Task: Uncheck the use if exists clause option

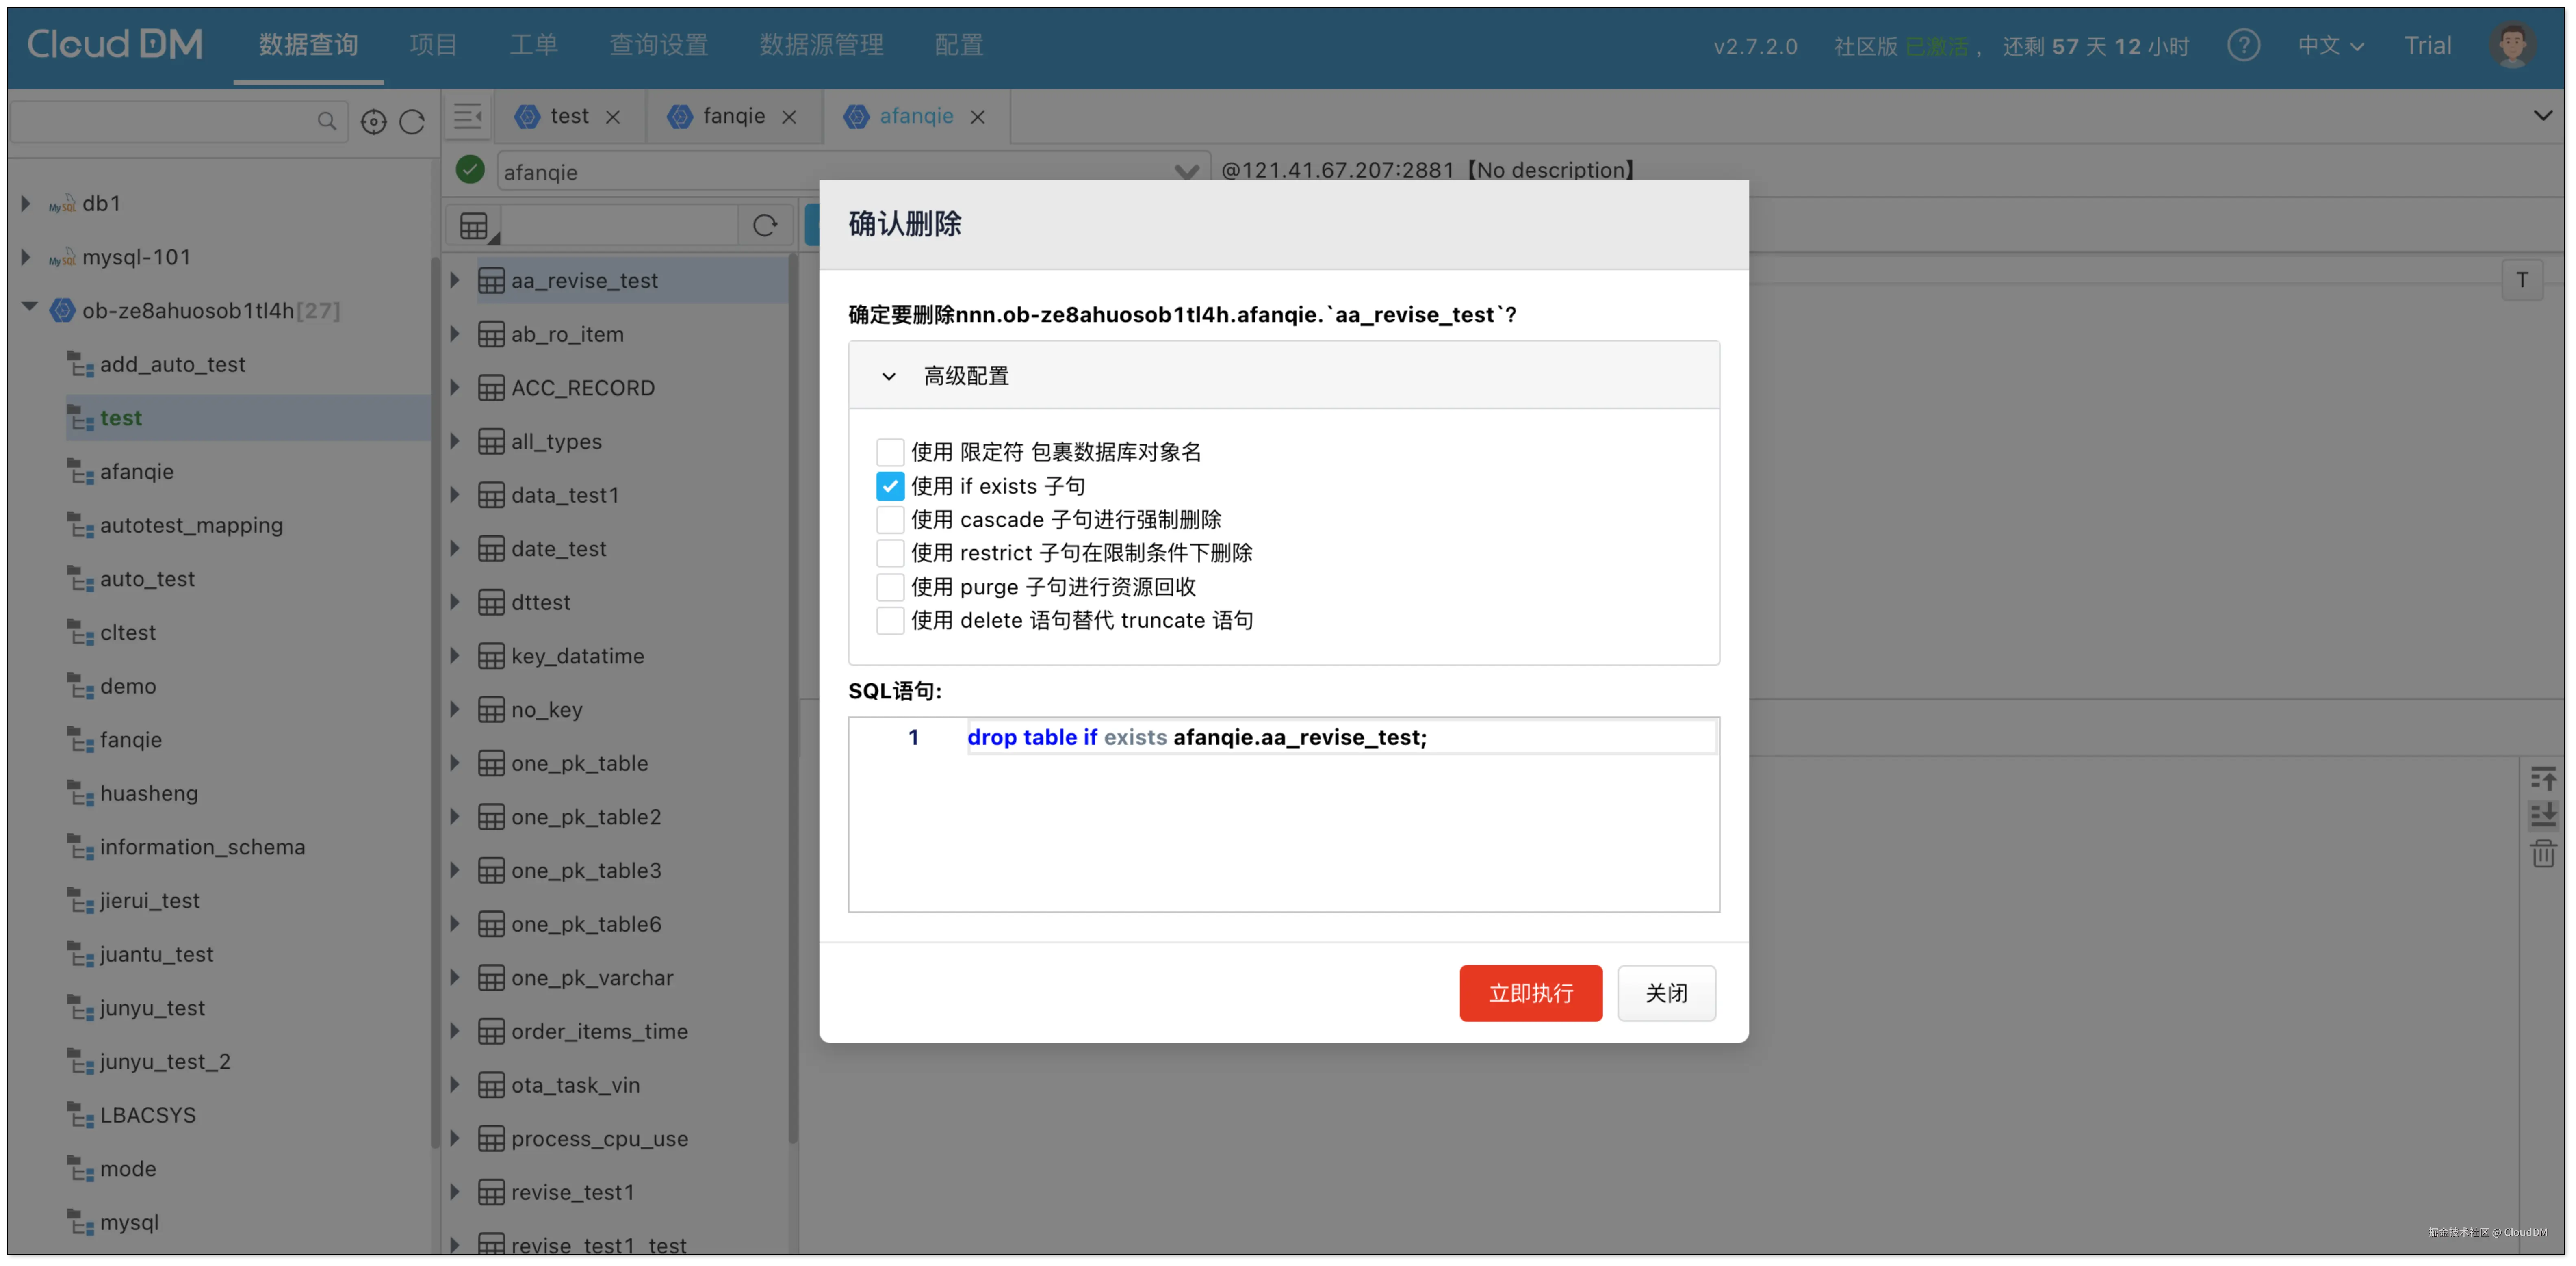Action: [889, 486]
